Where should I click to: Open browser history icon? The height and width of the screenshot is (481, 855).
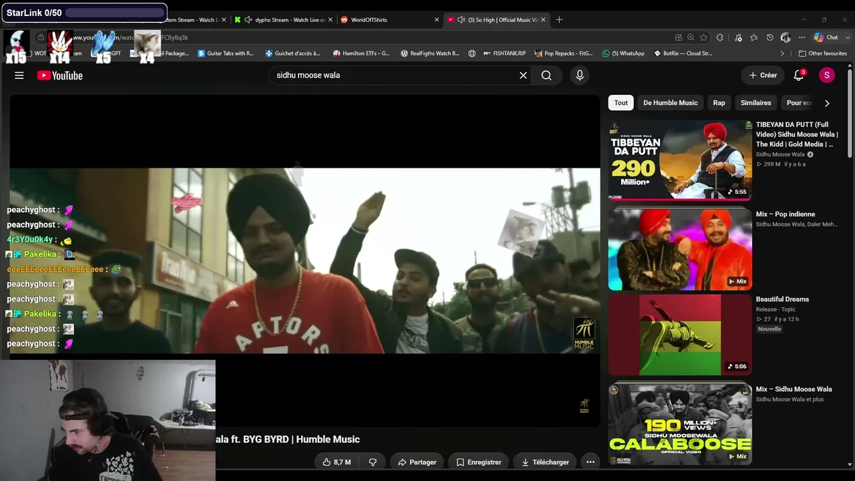pyautogui.click(x=769, y=37)
